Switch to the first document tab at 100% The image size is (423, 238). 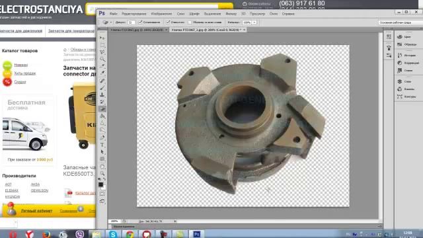click(x=137, y=30)
